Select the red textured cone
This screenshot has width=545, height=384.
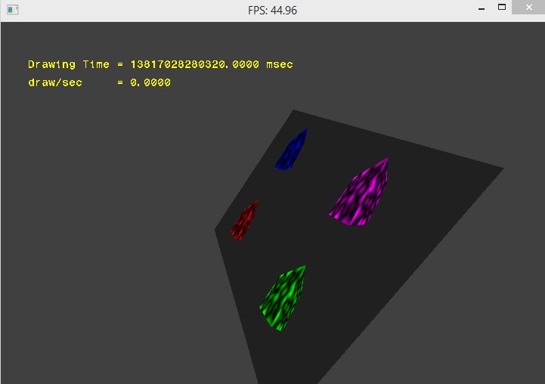pyautogui.click(x=245, y=220)
